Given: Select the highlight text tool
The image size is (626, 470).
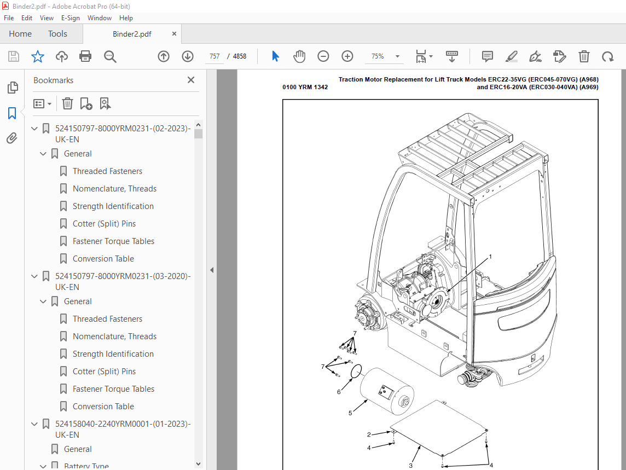Looking at the screenshot, I should [x=512, y=56].
